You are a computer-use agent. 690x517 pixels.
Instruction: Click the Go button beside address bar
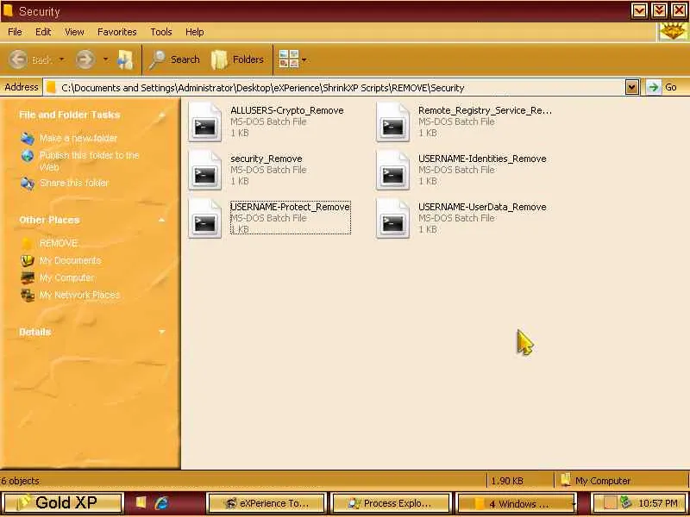click(x=662, y=87)
